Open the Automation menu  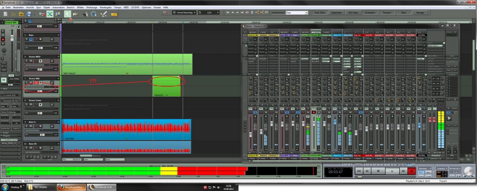[x=58, y=8]
